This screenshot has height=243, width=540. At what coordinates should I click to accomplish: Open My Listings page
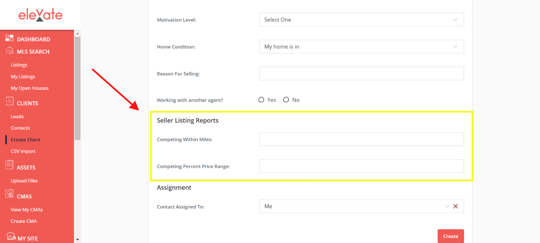(23, 77)
